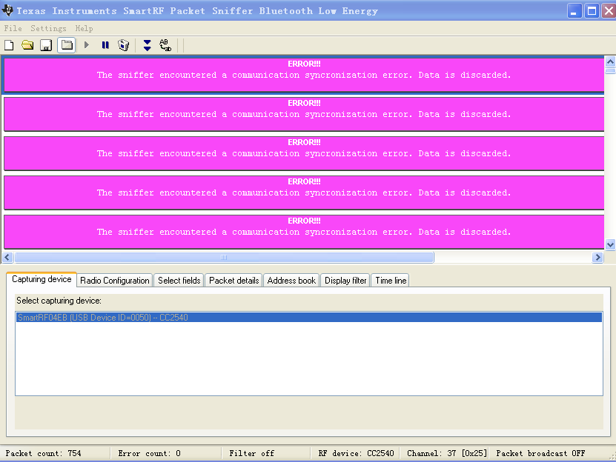Viewport: 616px width, 462px height.
Task: Toggle the AB small-font toolbar icon
Action: [165, 45]
